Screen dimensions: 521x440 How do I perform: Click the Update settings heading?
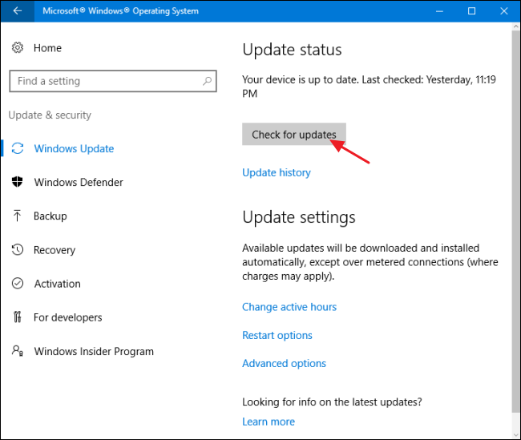(x=299, y=217)
